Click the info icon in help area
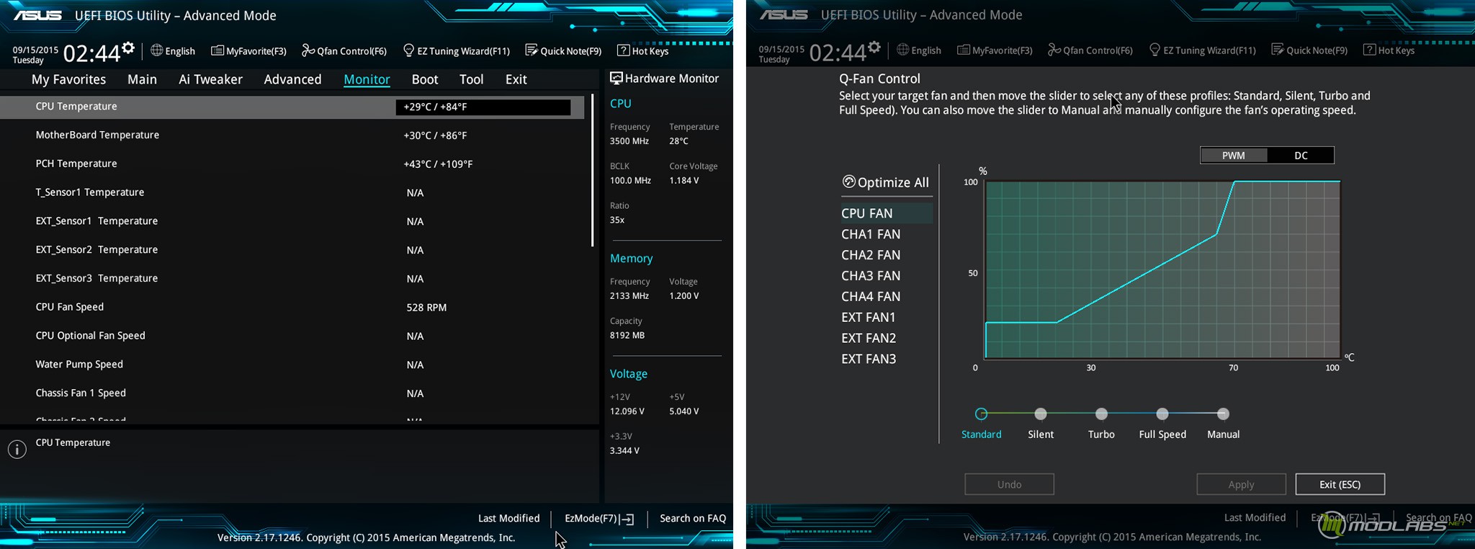 point(17,450)
